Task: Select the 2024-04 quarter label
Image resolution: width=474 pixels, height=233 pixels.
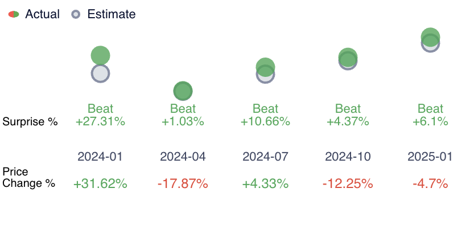Action: point(183,157)
